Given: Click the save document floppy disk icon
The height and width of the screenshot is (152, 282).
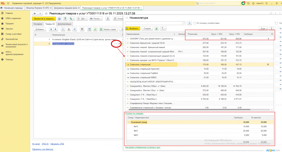Looking at the screenshot, I should (59, 18).
